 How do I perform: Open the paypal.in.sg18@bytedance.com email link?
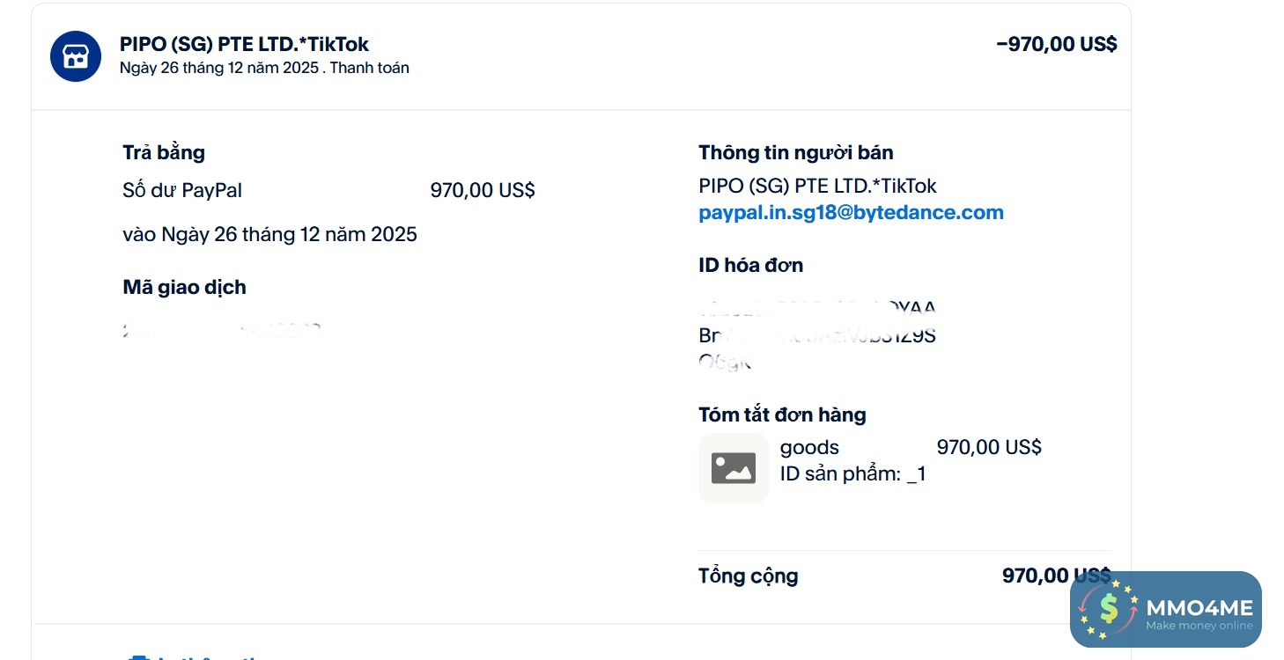851,212
